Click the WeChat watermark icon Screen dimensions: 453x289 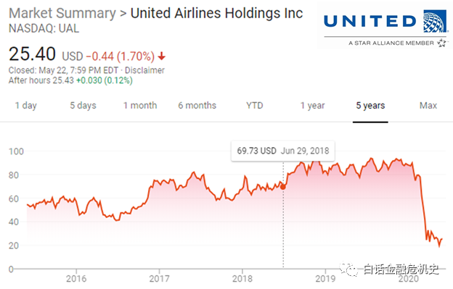(x=348, y=269)
